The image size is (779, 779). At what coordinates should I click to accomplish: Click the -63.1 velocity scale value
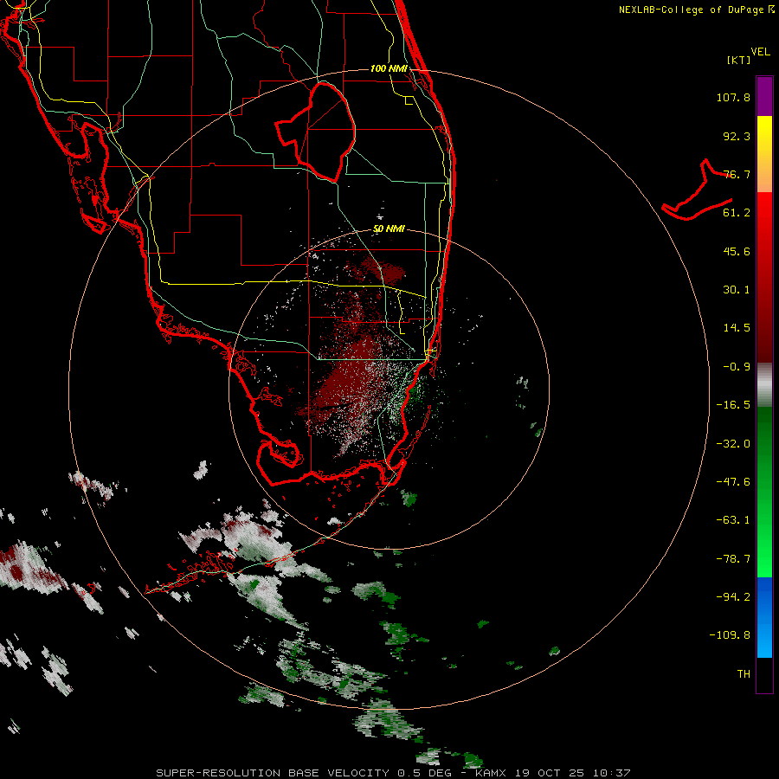tap(733, 520)
